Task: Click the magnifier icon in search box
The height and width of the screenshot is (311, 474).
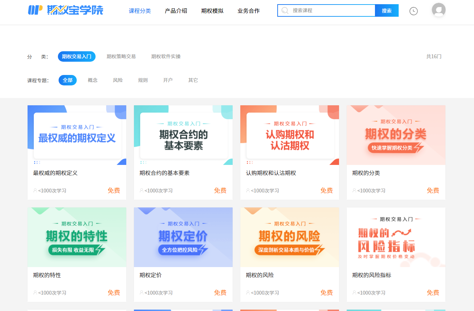Action: coord(285,11)
